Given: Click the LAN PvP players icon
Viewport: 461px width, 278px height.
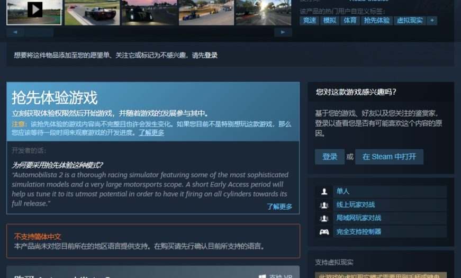Looking at the screenshot, I should click(324, 218).
